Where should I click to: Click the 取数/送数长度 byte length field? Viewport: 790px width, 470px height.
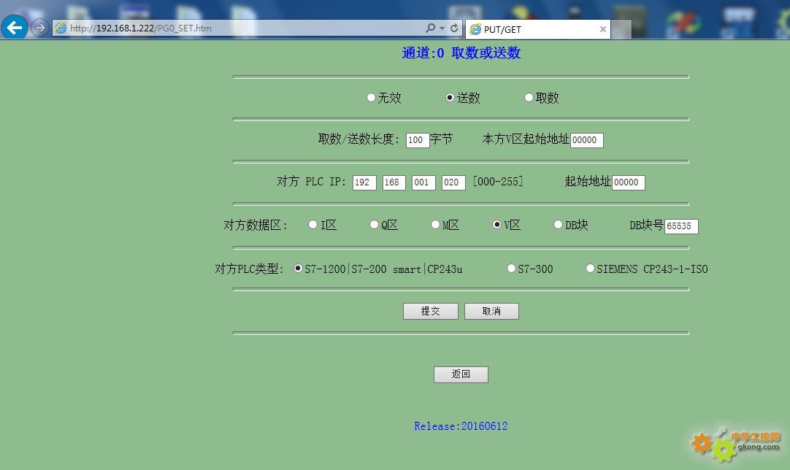(418, 140)
